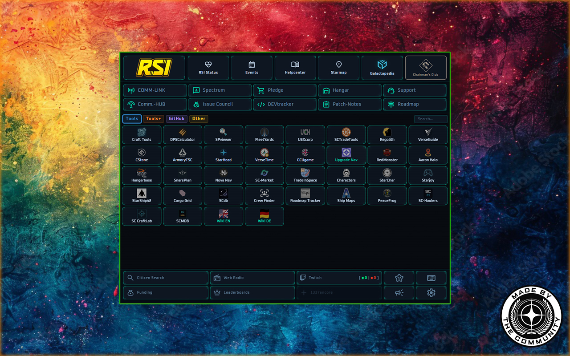Open the SPviewer tool
Viewport: 570px width, 356px height.
pos(224,135)
